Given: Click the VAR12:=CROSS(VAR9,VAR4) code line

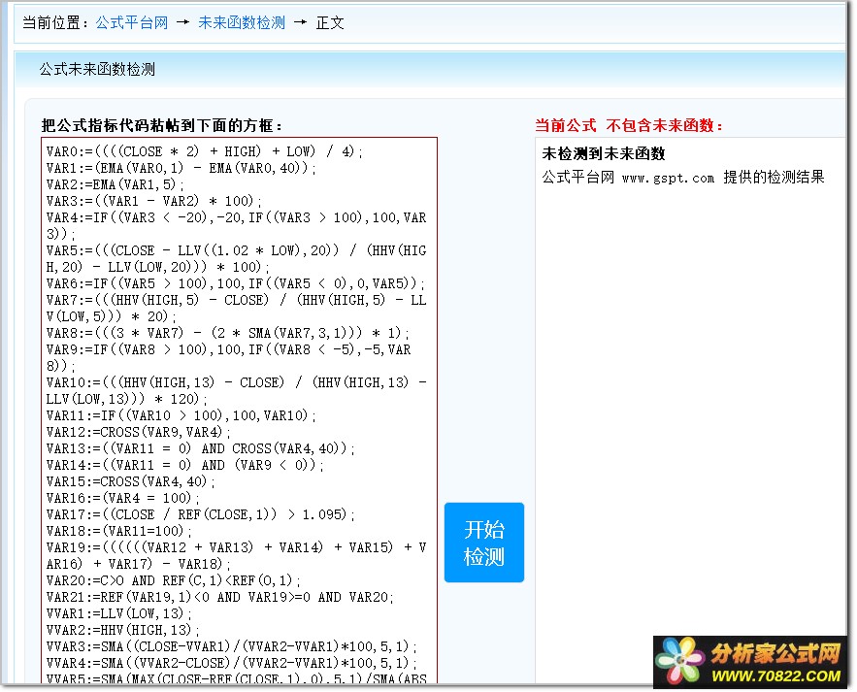Looking at the screenshot, I should tap(138, 432).
